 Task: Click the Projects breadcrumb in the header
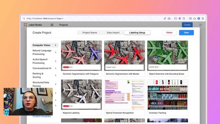63,25
